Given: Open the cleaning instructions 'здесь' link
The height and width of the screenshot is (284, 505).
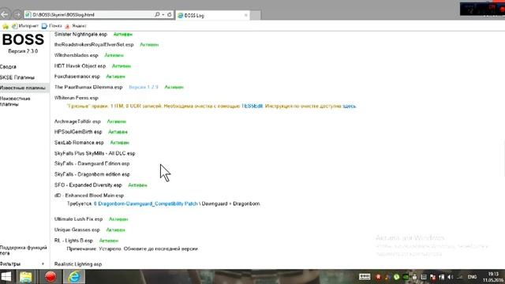Looking at the screenshot, I should point(349,106).
